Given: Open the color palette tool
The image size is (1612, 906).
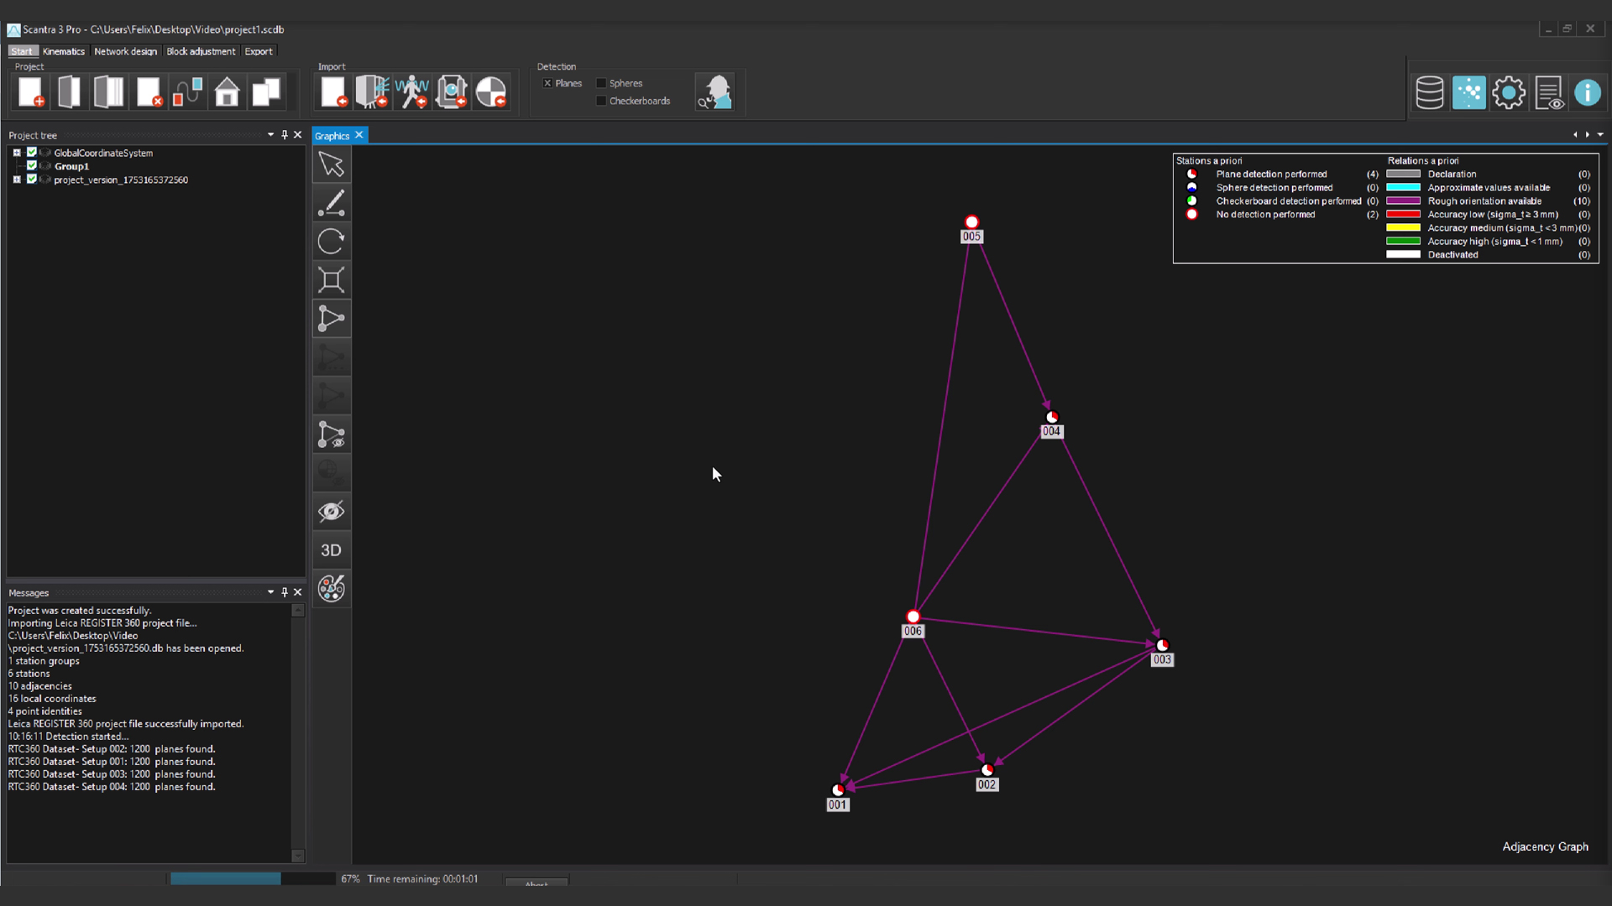Looking at the screenshot, I should pos(332,589).
